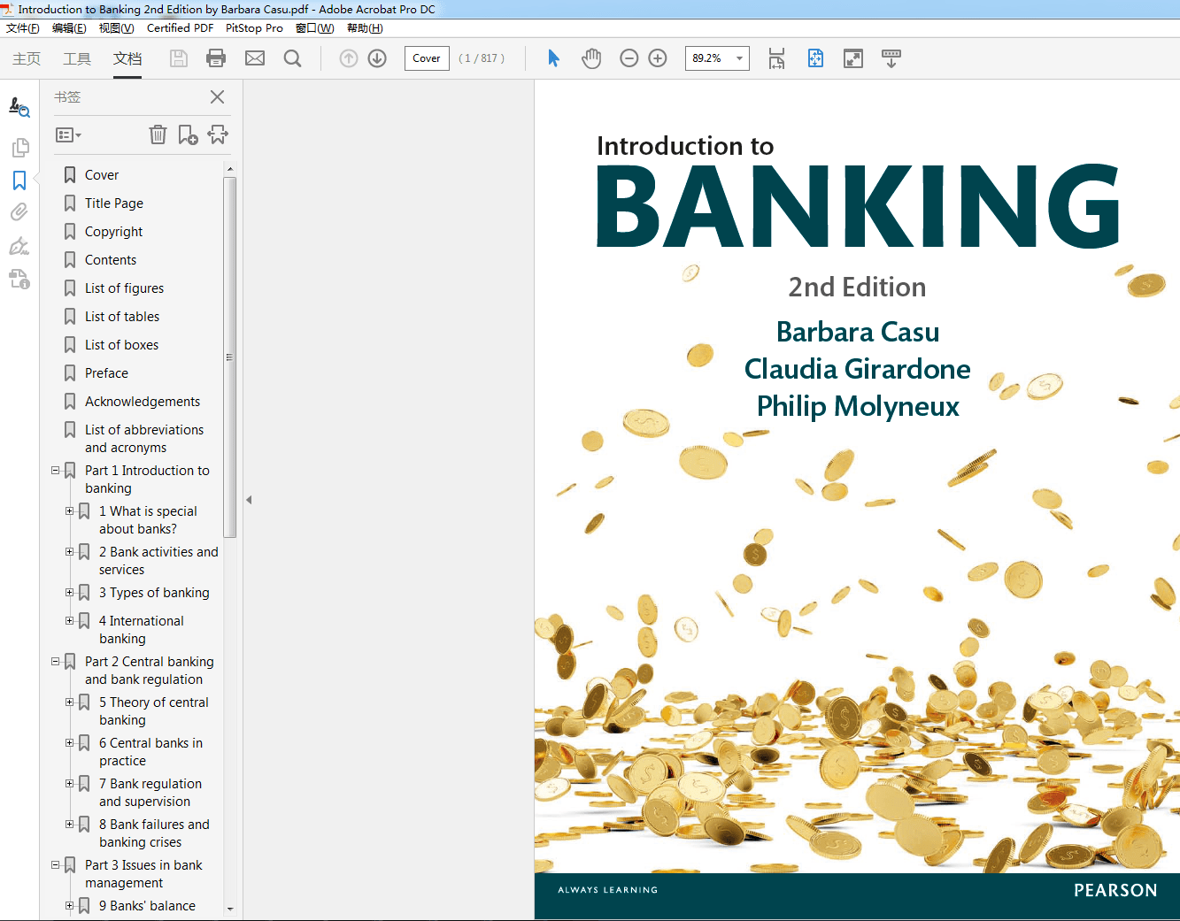Viewport: 1180px width, 921px height.
Task: Open the Attachments panel
Action: coord(19,211)
